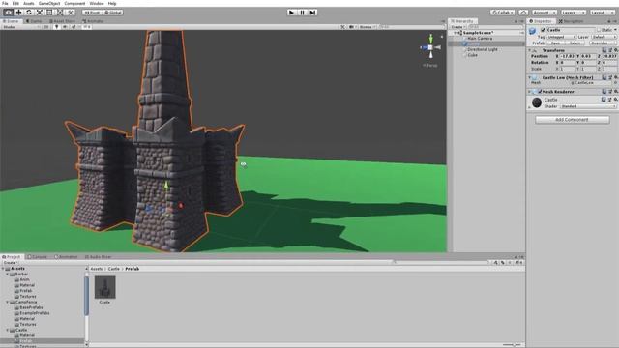Open Mesh Renderer component settings gear

(615, 91)
